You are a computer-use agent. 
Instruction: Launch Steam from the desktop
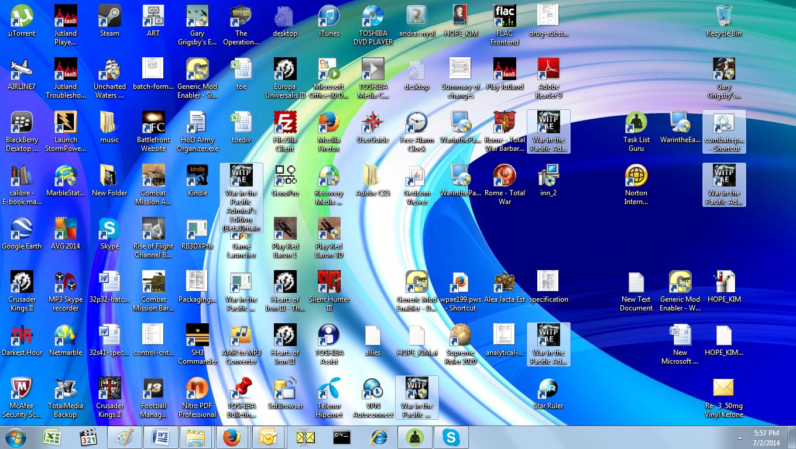click(109, 15)
